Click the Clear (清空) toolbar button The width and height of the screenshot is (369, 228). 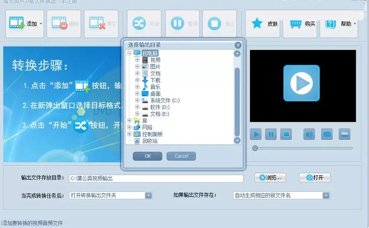[x=101, y=24]
